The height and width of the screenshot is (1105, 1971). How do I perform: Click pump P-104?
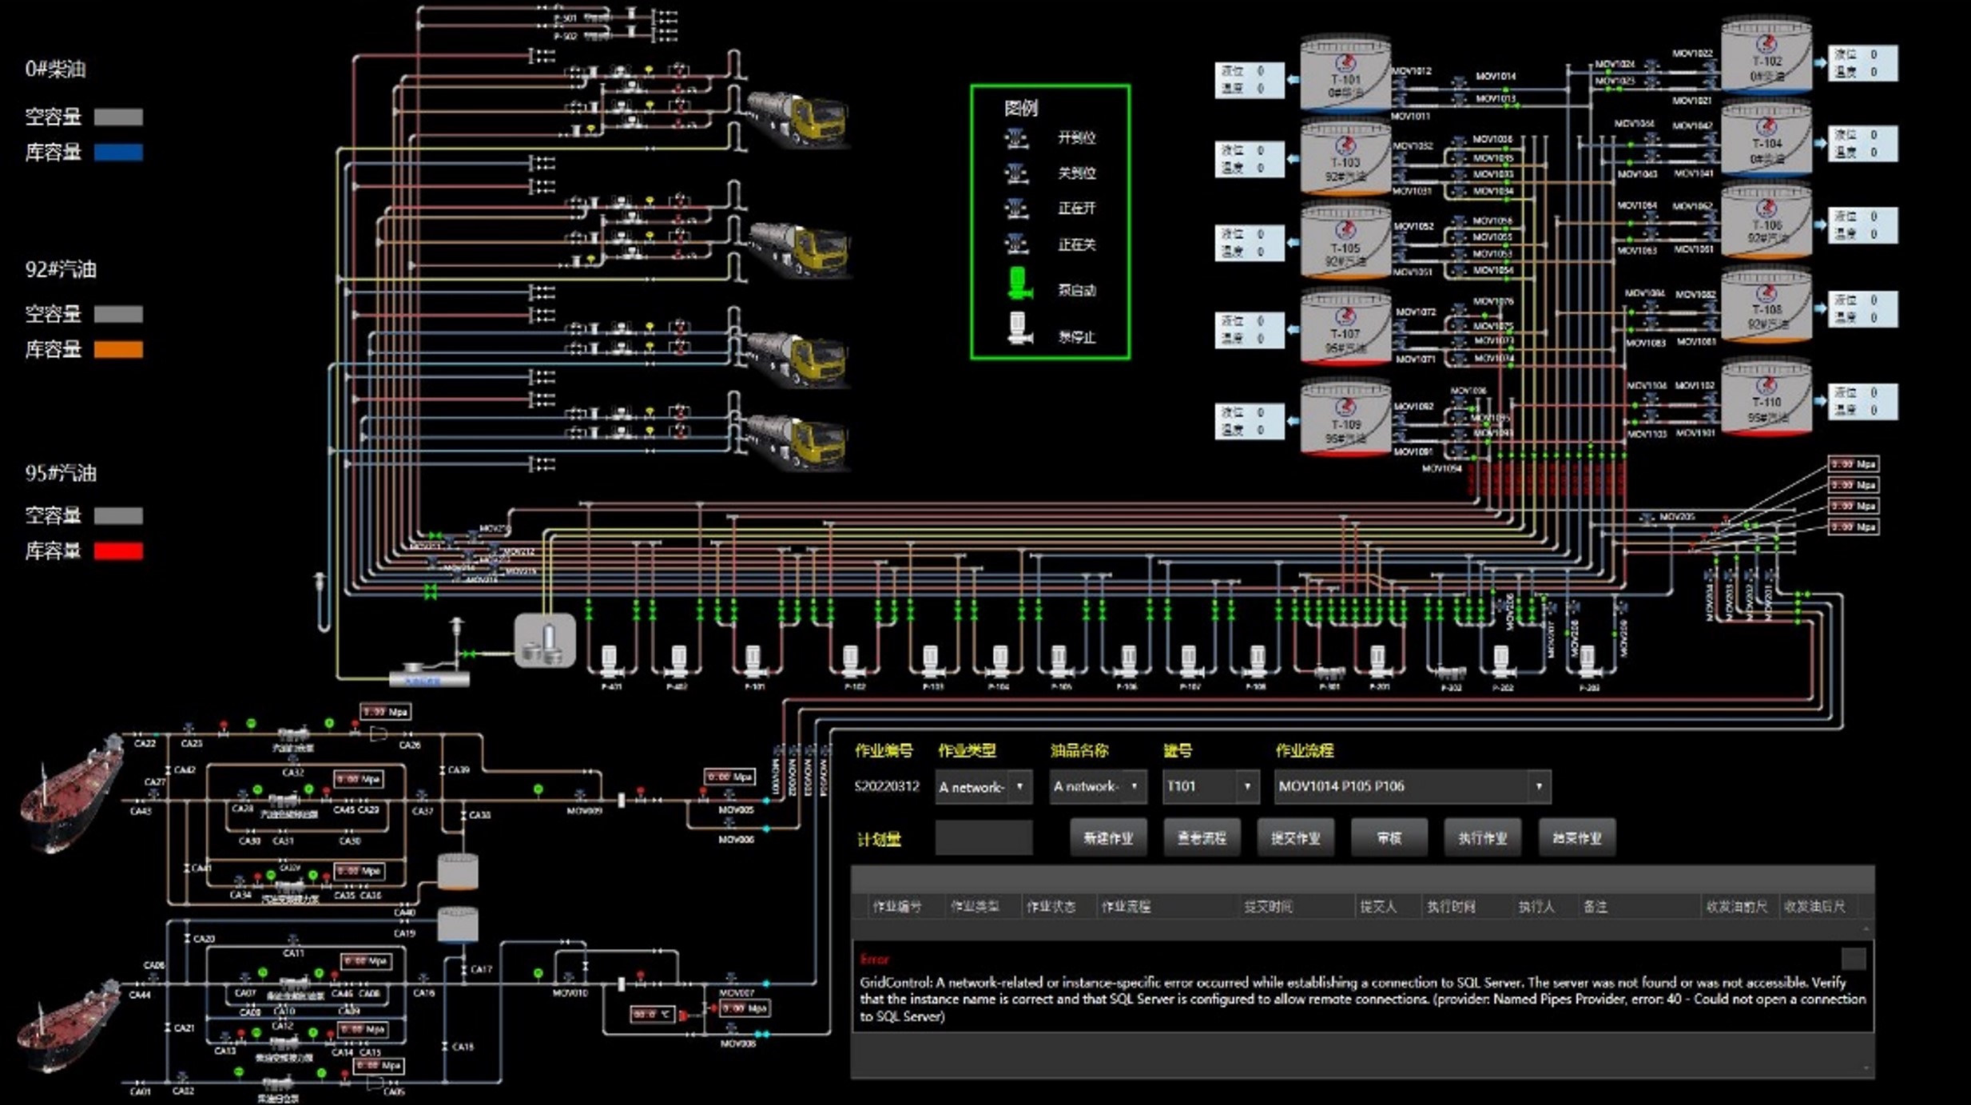(999, 662)
